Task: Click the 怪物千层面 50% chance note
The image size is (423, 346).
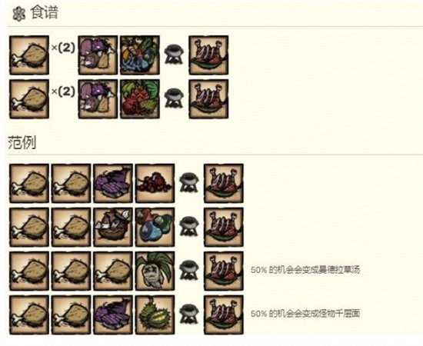Action: tap(305, 314)
